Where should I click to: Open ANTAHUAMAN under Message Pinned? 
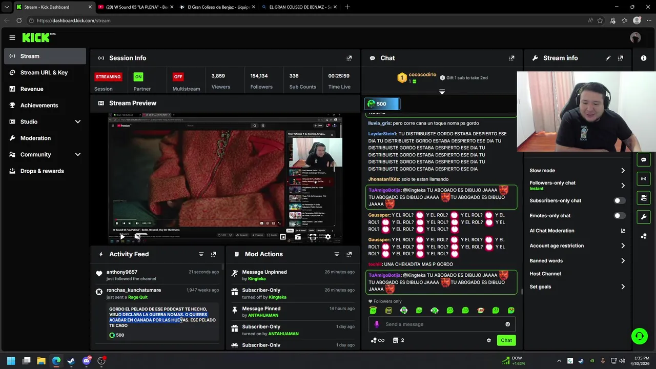[x=263, y=315]
